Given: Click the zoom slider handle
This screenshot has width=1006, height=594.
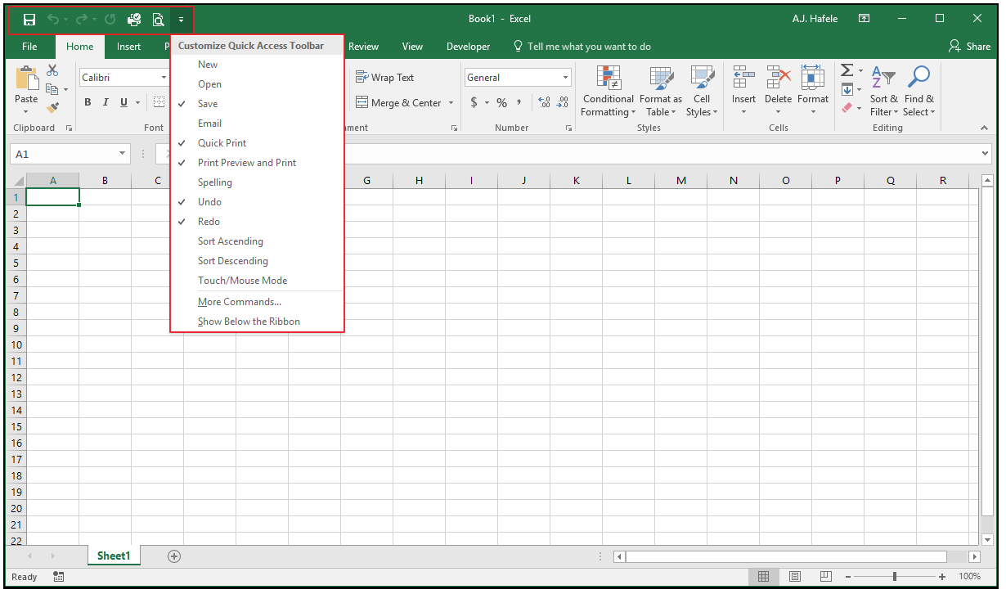Looking at the screenshot, I should pos(895,577).
